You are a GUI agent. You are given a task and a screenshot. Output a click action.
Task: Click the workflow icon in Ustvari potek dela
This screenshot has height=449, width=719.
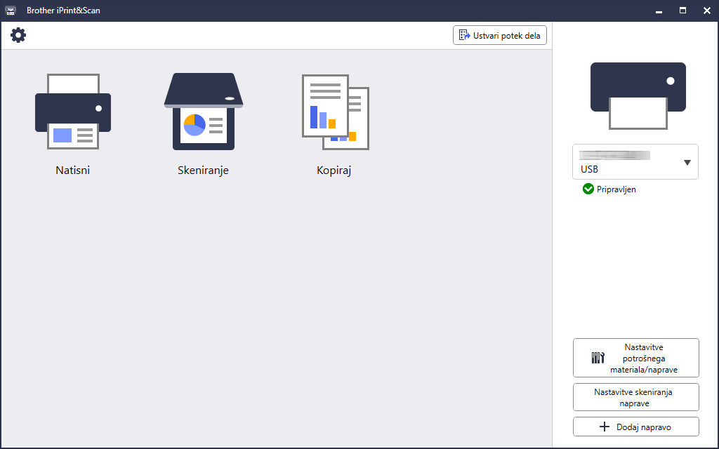click(x=465, y=35)
